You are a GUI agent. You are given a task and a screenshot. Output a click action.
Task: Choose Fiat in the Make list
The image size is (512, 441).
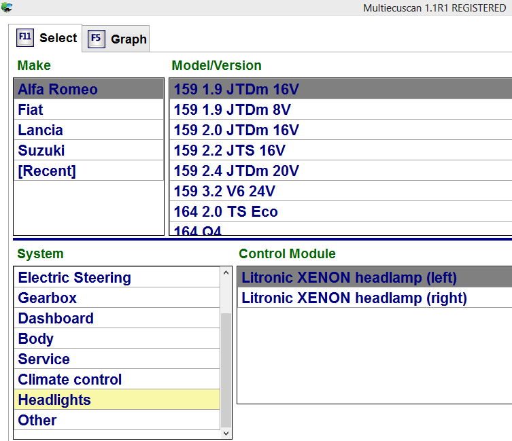tap(88, 109)
